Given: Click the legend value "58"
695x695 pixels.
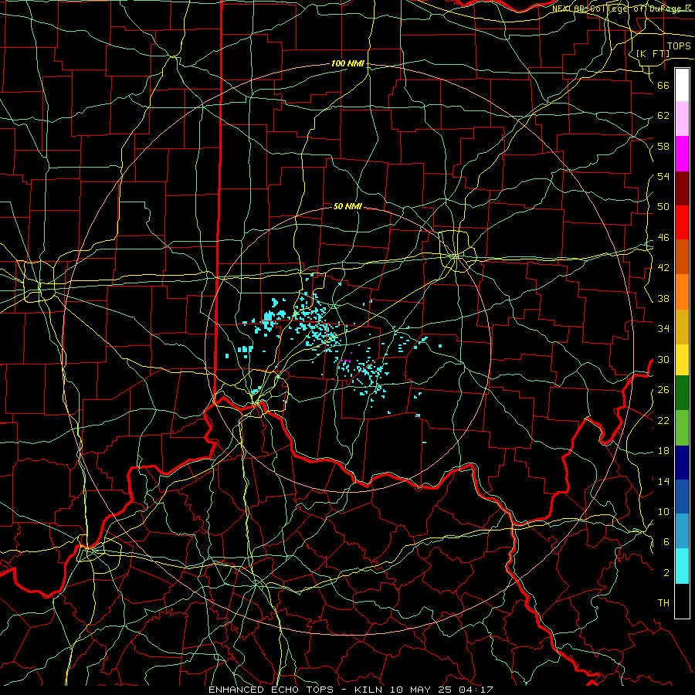Looking at the screenshot, I should [663, 146].
